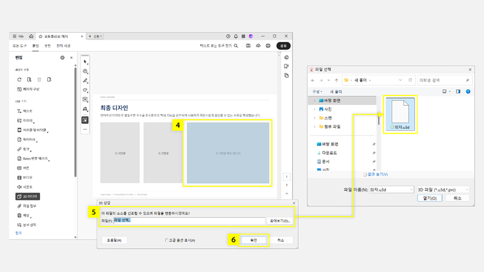Open the notifications bell icon

[x=236, y=36]
